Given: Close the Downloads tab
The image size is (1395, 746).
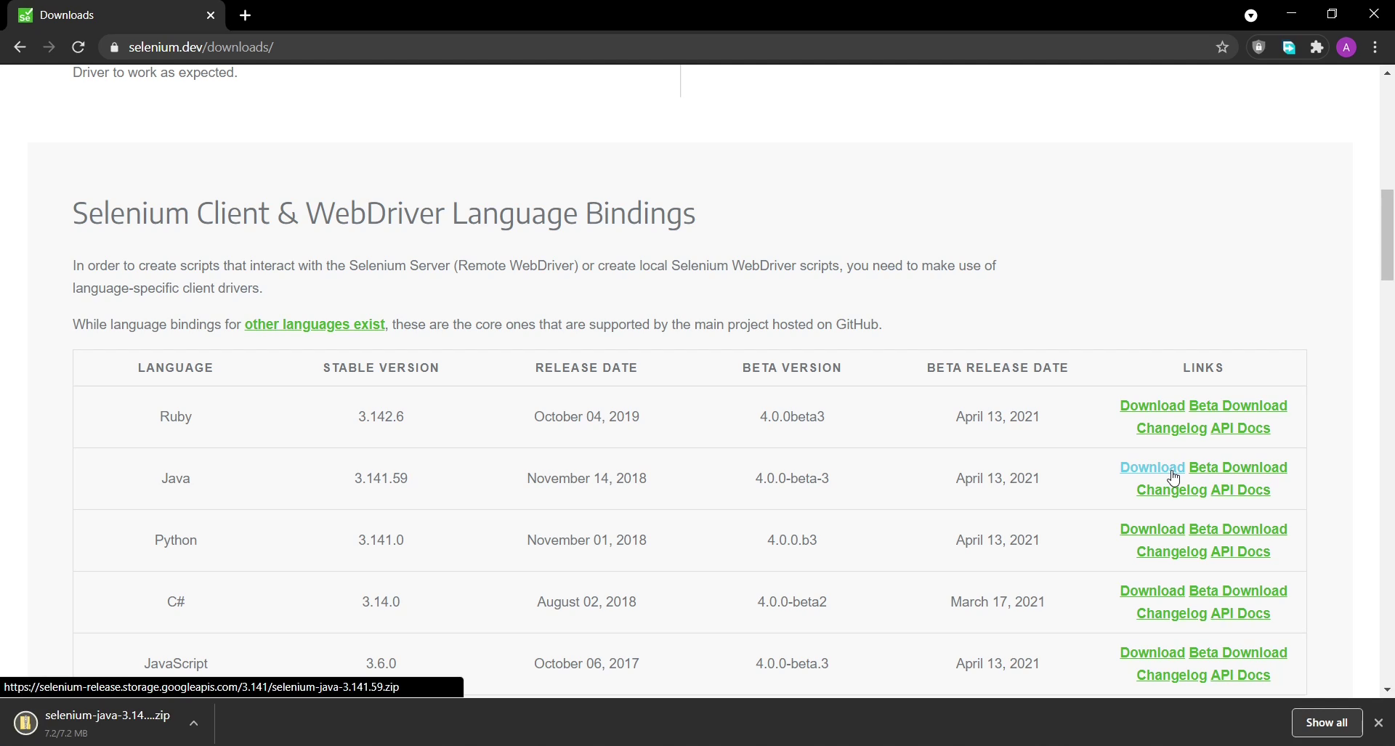Looking at the screenshot, I should click(x=211, y=15).
